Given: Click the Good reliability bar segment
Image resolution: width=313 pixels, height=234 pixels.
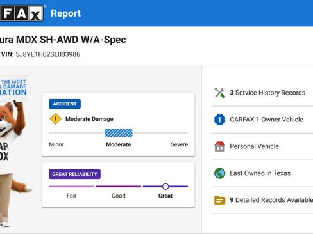Looking at the screenshot, I should (119, 187).
